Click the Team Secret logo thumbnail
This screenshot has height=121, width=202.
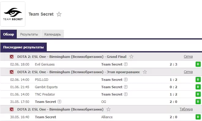coord(13,14)
